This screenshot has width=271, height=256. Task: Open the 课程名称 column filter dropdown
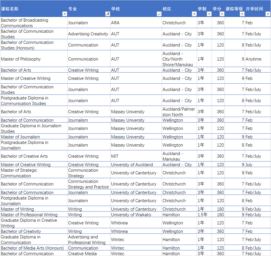tap(65, 14)
